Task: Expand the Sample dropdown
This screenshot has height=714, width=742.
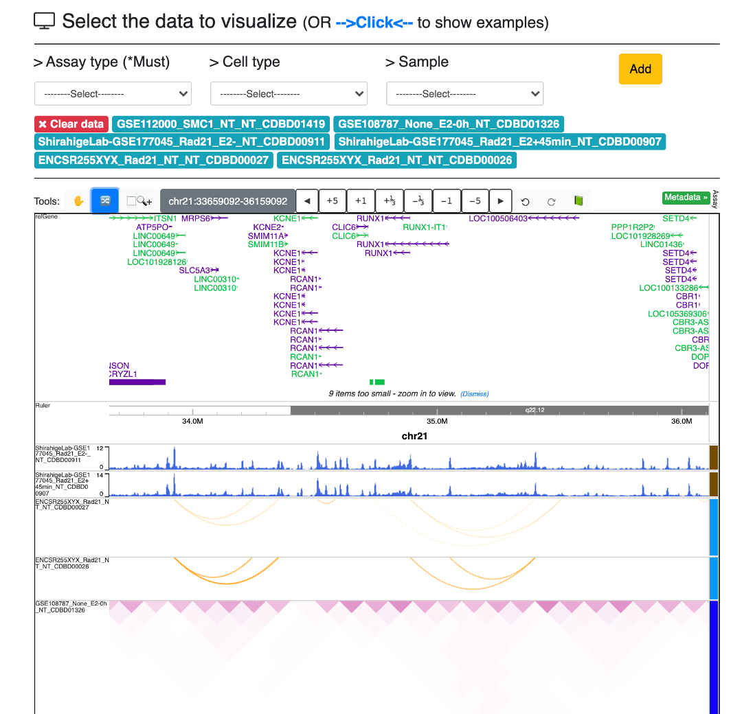Action: point(464,93)
